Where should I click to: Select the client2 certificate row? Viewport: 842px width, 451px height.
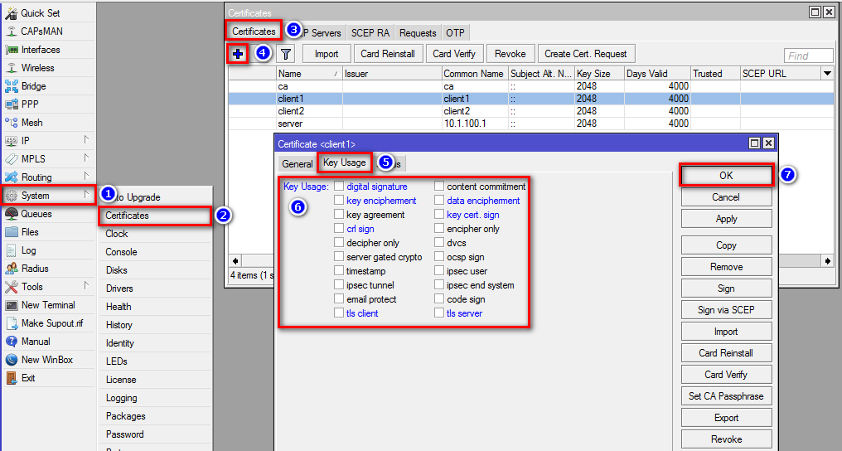pyautogui.click(x=290, y=111)
